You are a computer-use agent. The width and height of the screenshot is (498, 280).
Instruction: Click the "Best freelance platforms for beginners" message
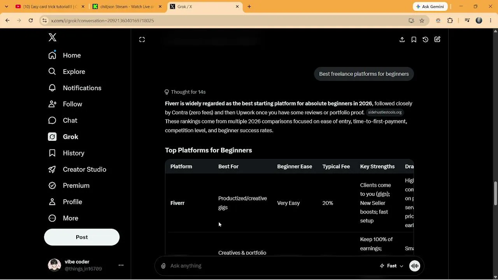(364, 74)
